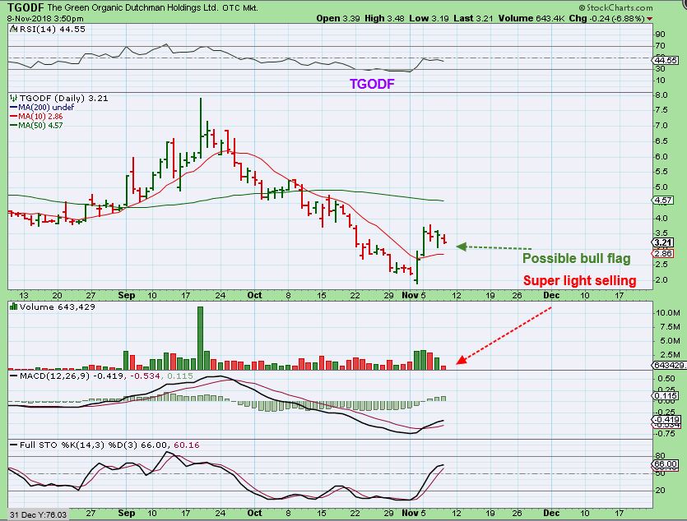The height and width of the screenshot is (521, 687).
Task: Click the TGODF ticker symbol in the header
Action: point(26,7)
